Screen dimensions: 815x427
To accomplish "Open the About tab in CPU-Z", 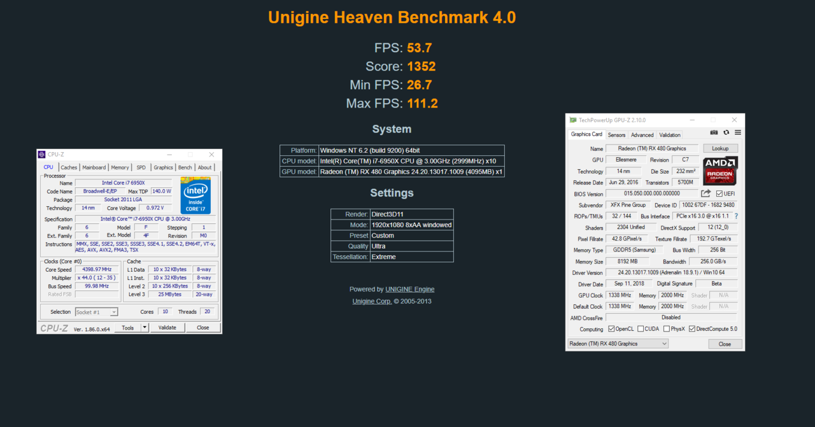I will point(204,167).
